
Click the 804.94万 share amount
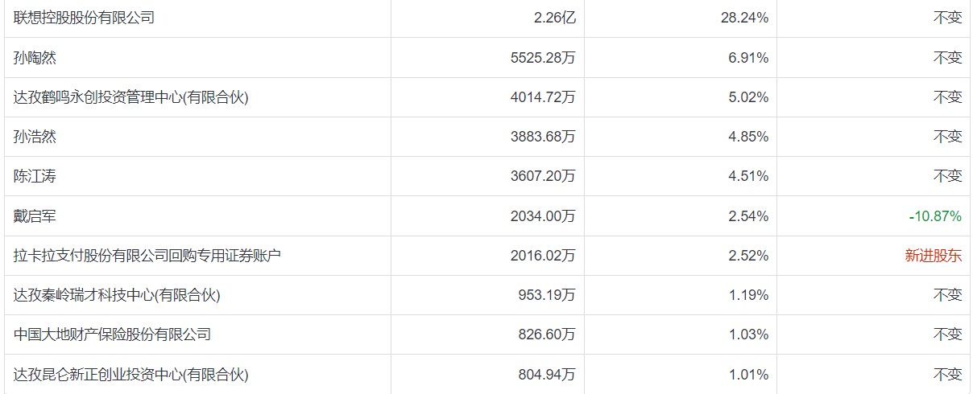pyautogui.click(x=547, y=374)
